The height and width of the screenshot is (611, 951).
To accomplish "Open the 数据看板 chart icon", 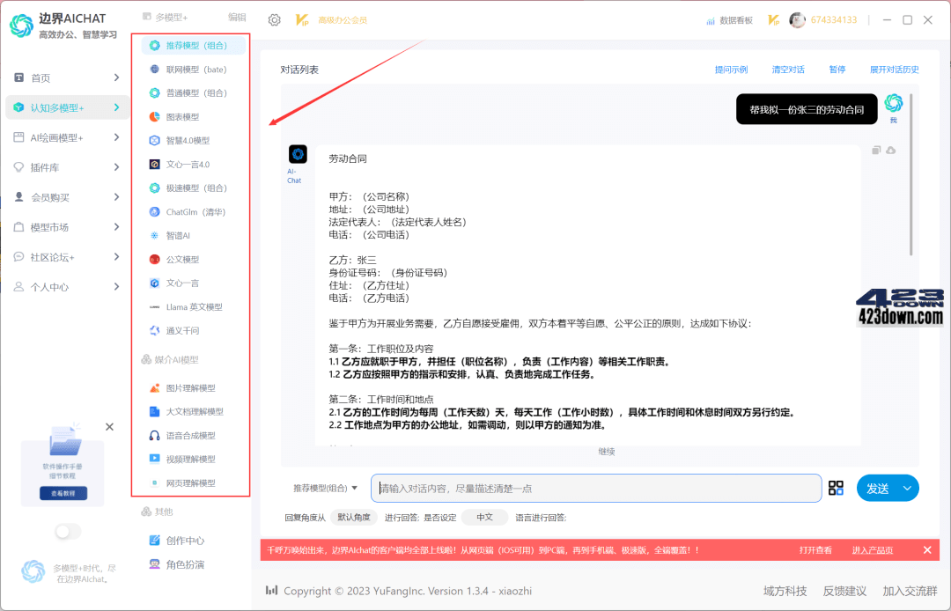I will click(x=711, y=20).
